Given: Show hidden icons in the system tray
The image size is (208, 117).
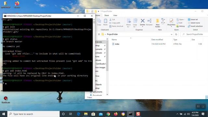Looking at the screenshot, I should click(x=177, y=114).
